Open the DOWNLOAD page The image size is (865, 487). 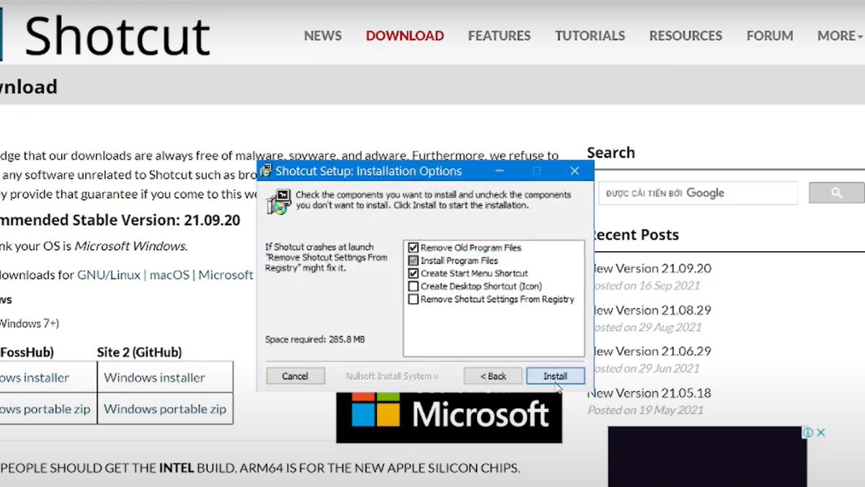point(404,35)
